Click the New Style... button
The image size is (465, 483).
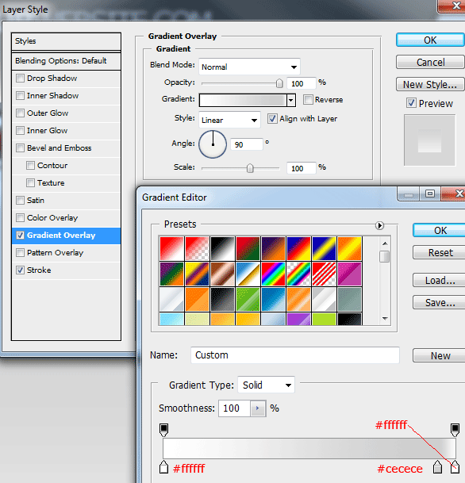pyautogui.click(x=430, y=84)
